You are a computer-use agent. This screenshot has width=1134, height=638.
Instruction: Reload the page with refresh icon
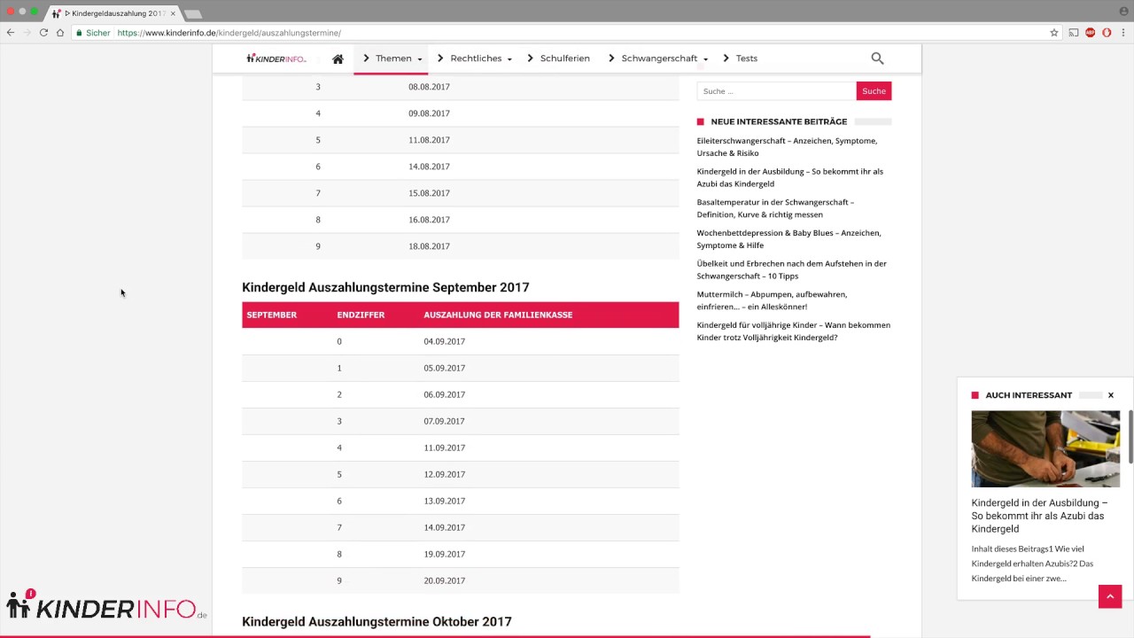43,33
